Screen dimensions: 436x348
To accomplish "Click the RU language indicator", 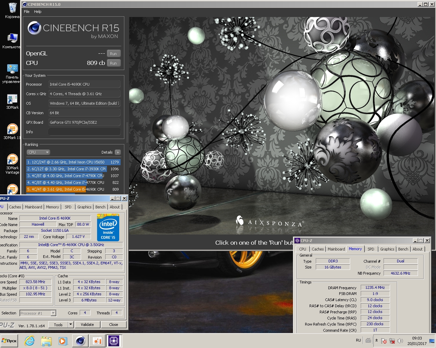I will tap(358, 340).
